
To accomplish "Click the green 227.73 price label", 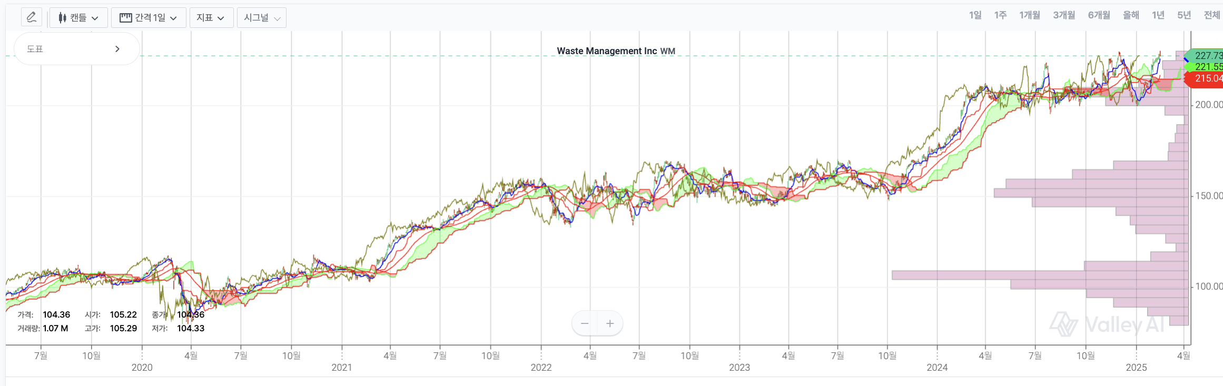I will pos(1207,55).
